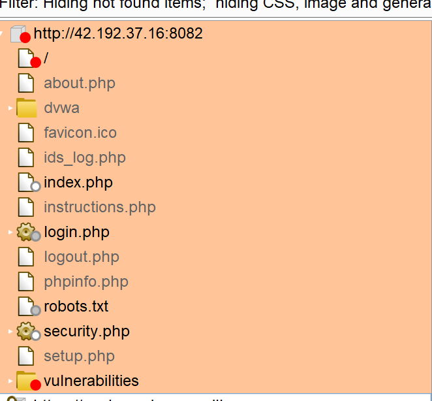Click the security.php gear icon
Screen dimensions: 432x401
(28, 331)
